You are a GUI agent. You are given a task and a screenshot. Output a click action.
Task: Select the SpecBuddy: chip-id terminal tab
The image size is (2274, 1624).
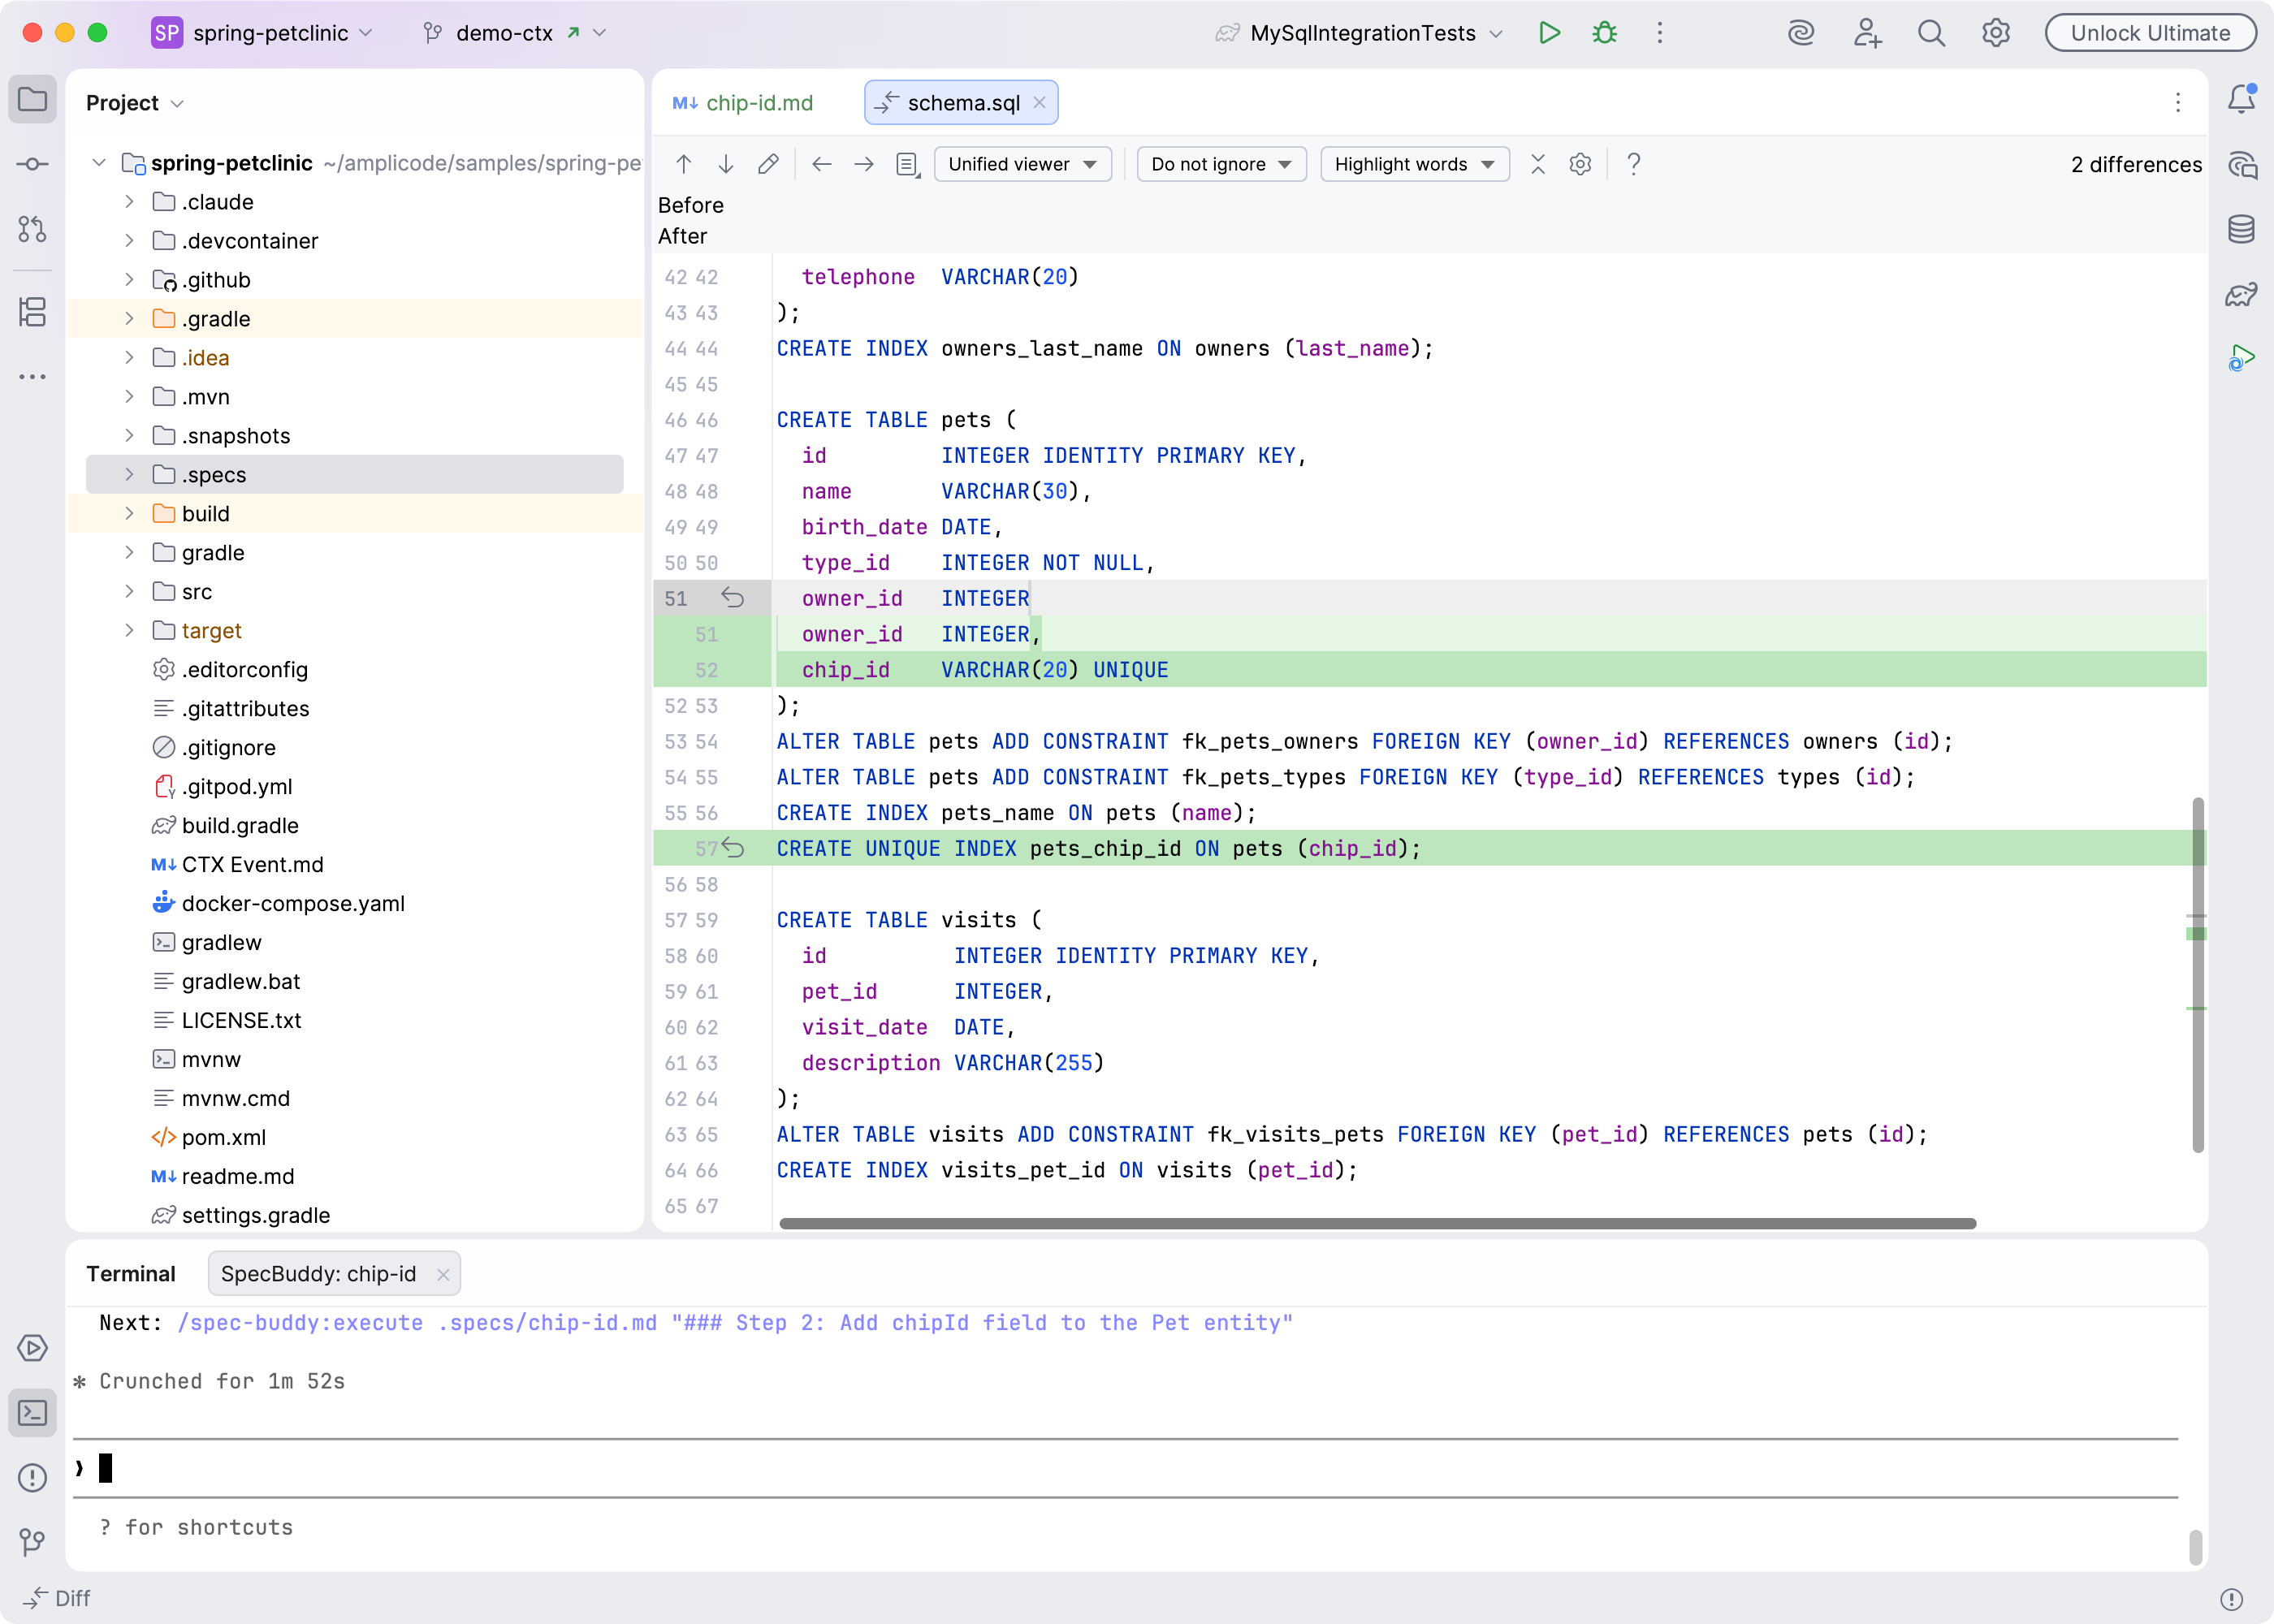(x=318, y=1274)
